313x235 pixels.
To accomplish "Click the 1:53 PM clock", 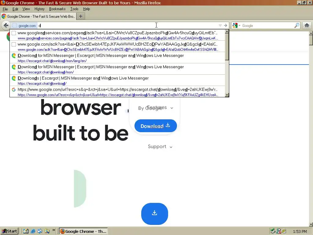I will pyautogui.click(x=300, y=231).
